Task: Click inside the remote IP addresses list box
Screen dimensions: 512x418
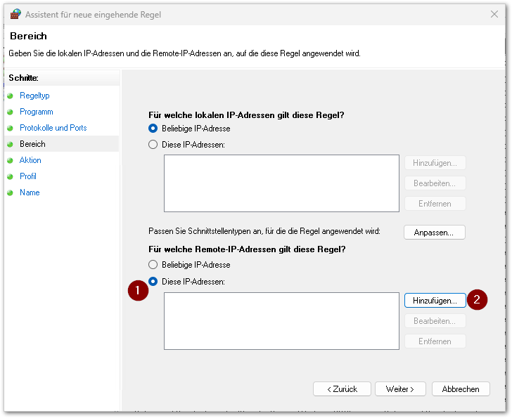Action: 281,321
